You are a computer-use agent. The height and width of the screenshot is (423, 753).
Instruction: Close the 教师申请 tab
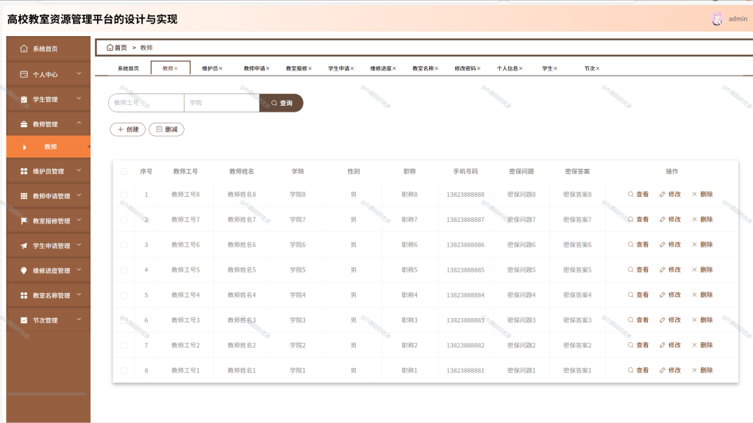268,68
